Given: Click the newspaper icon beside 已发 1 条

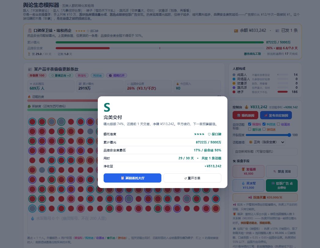Looking at the screenshot, I should pos(277,31).
